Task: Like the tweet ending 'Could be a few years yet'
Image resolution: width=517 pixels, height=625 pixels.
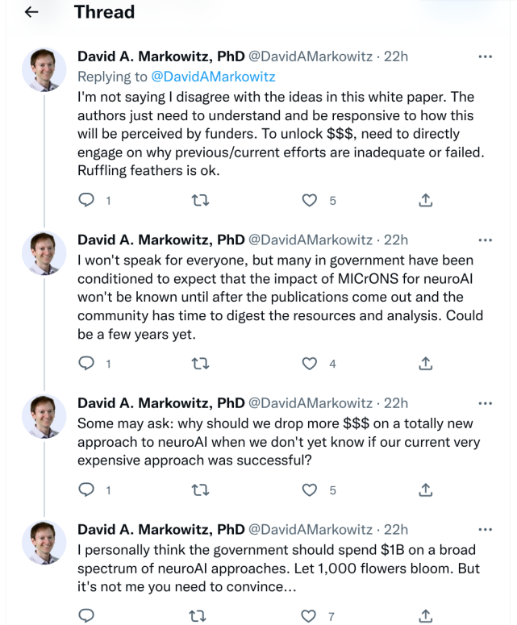Action: pos(310,364)
